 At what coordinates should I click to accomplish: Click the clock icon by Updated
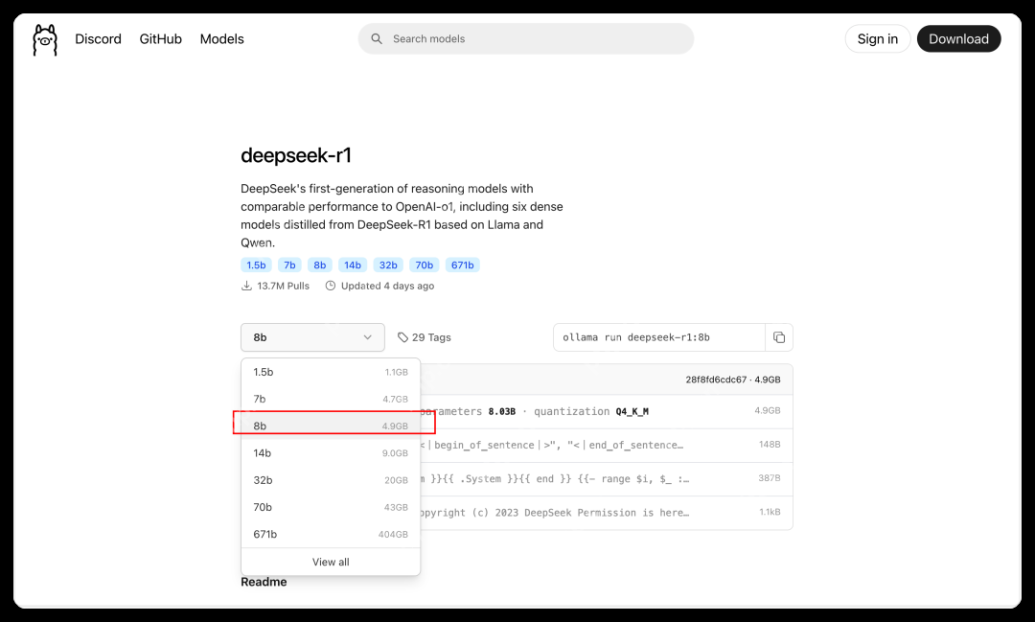click(331, 286)
